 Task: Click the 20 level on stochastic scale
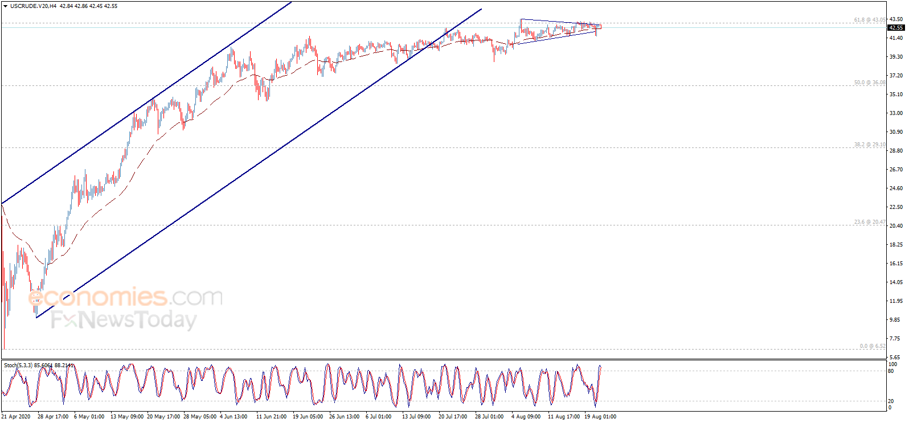point(891,401)
